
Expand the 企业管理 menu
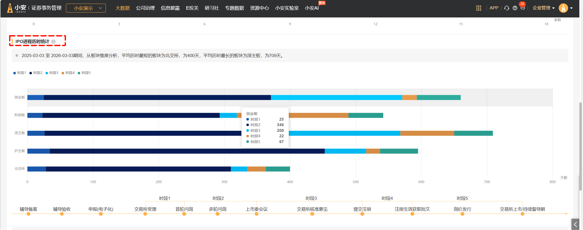click(543, 8)
